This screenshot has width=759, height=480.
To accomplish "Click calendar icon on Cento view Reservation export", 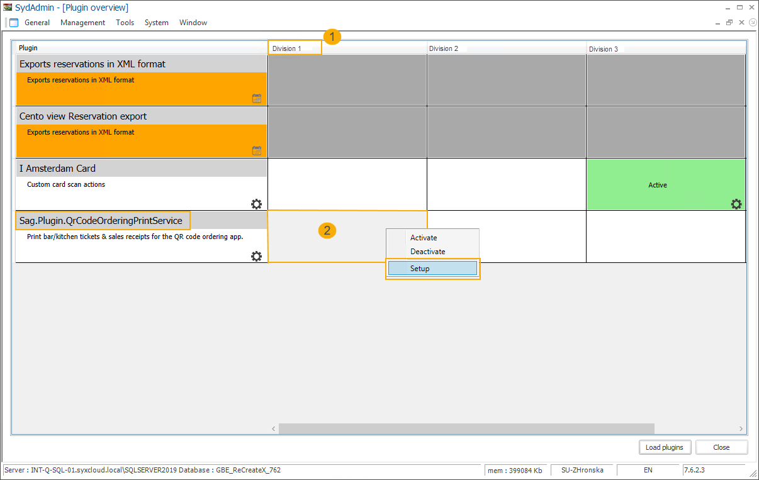I will tap(256, 150).
